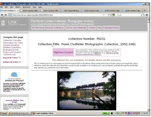Click the power plug icon in taskbar
151x117 pixels.
coord(112,113)
